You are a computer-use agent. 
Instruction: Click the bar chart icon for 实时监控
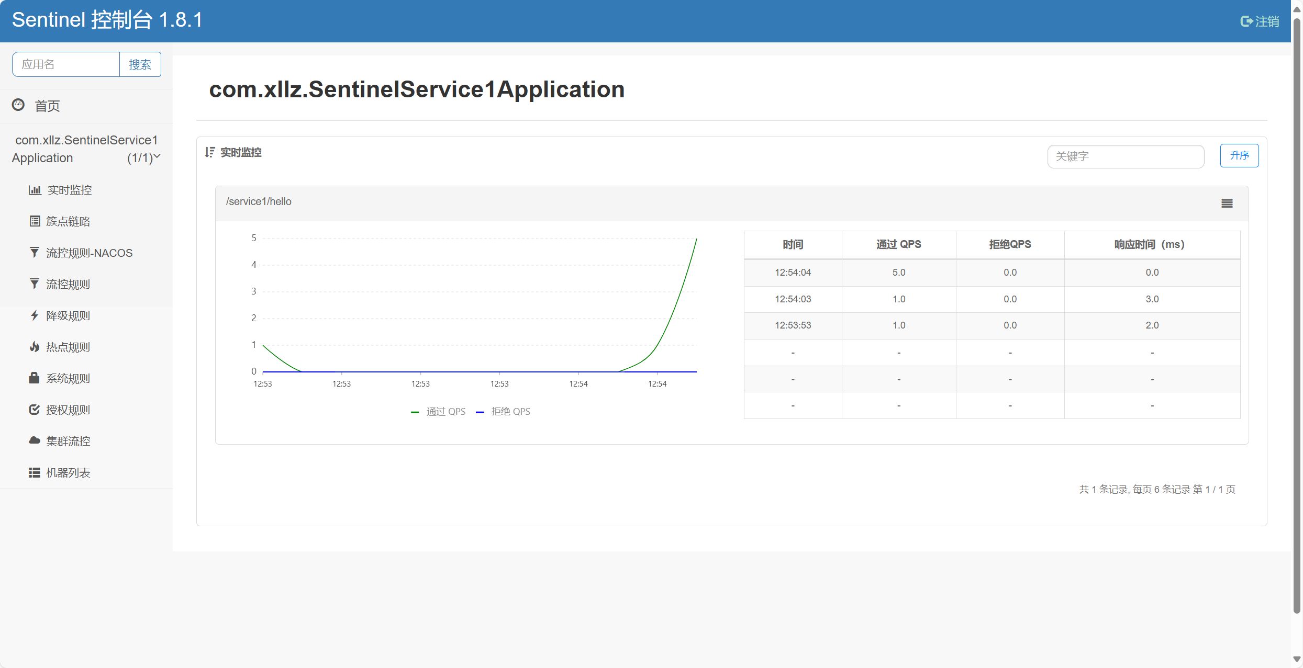pyautogui.click(x=35, y=190)
